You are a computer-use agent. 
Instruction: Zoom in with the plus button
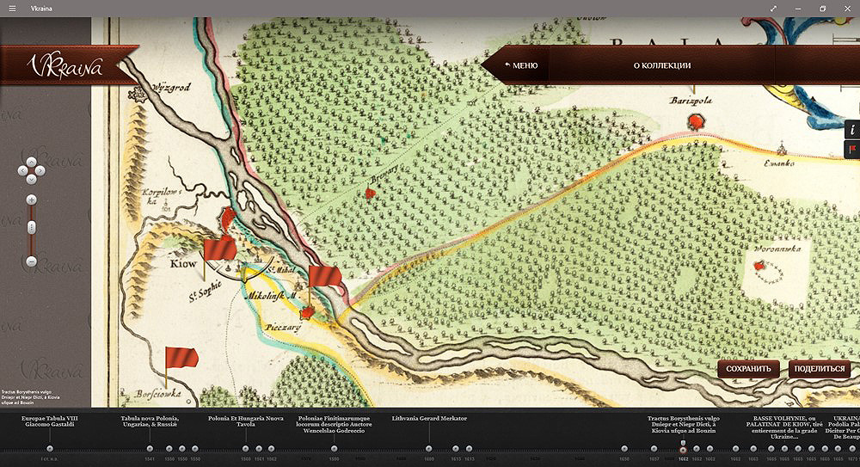[x=31, y=200]
